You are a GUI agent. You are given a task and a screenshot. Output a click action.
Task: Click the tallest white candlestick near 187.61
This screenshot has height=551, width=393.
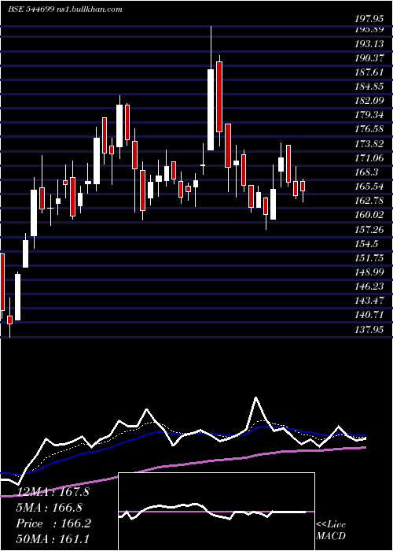(x=211, y=109)
